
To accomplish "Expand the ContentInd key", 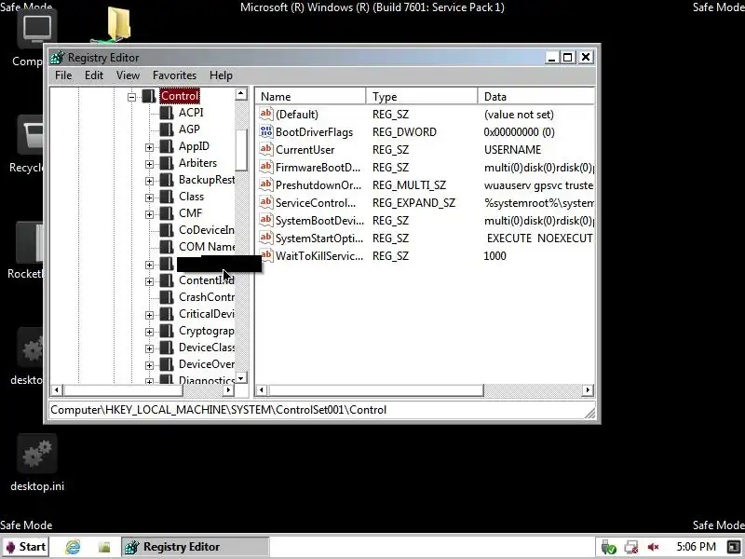I will 149,282.
